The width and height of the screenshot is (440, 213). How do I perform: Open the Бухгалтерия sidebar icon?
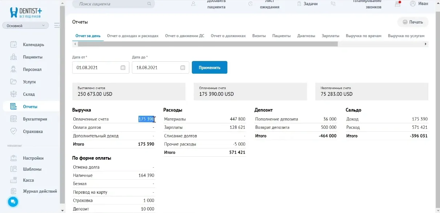pyautogui.click(x=13, y=119)
